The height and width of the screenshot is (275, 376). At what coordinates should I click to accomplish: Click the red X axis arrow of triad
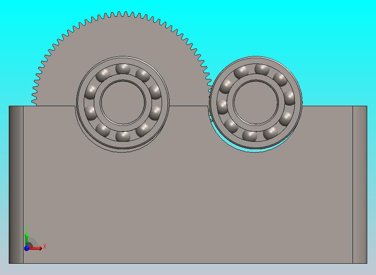point(35,248)
